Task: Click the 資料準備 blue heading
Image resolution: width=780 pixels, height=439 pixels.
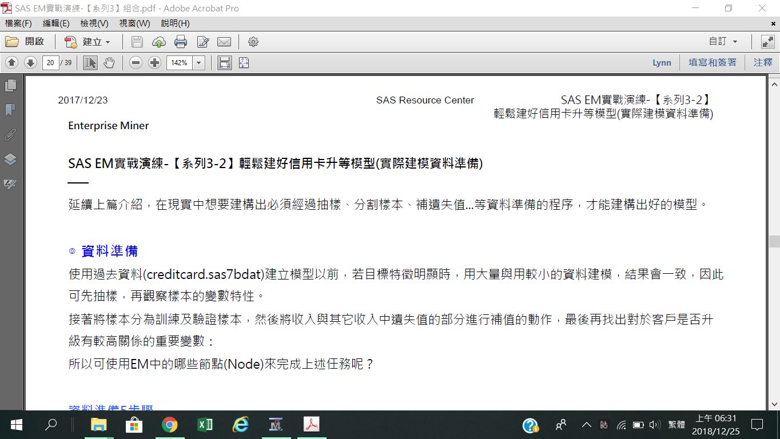Action: 109,251
